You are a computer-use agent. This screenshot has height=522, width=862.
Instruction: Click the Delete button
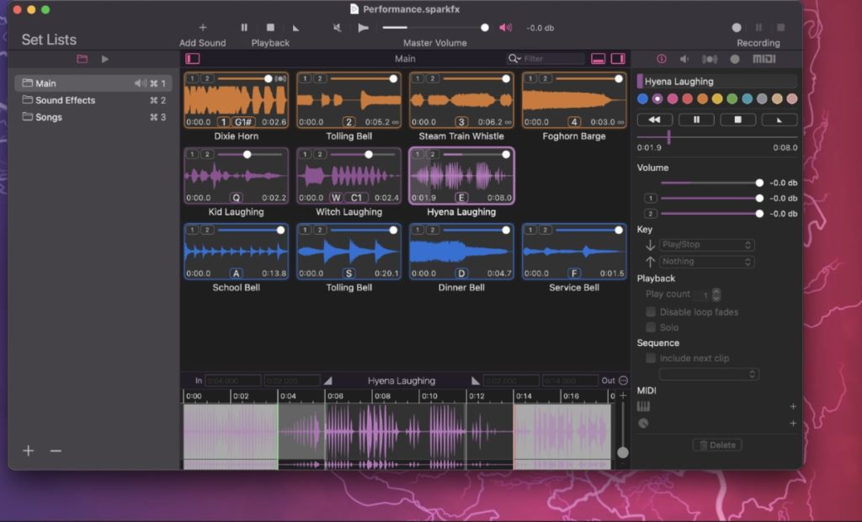click(x=716, y=445)
